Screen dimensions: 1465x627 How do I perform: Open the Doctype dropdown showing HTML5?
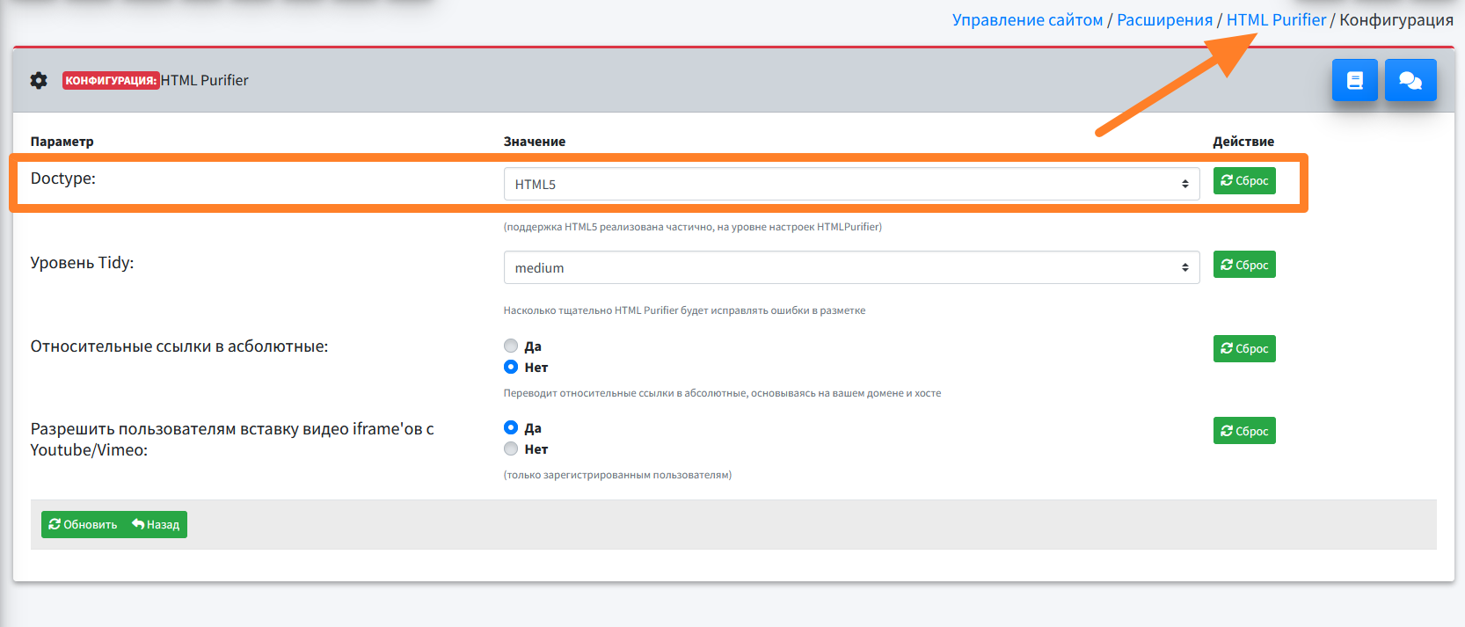point(851,184)
